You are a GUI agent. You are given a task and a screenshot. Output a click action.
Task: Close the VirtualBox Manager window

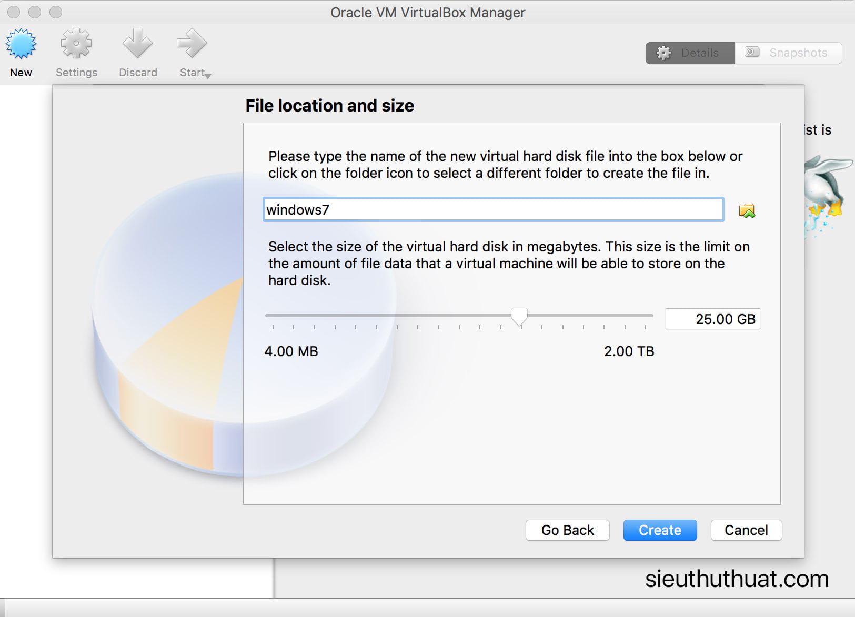point(14,12)
